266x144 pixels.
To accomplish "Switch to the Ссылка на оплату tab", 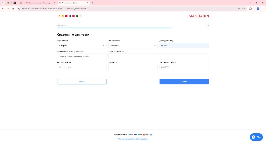I will (x=41, y=3).
